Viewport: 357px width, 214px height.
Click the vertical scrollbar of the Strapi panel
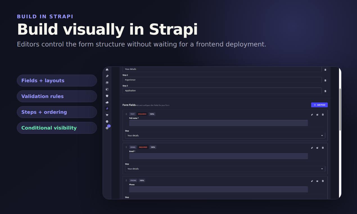tap(340, 109)
